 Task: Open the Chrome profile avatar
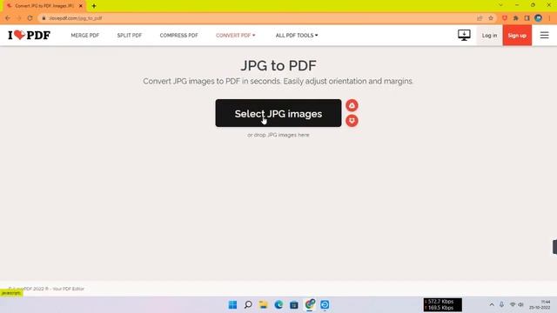coord(538,18)
